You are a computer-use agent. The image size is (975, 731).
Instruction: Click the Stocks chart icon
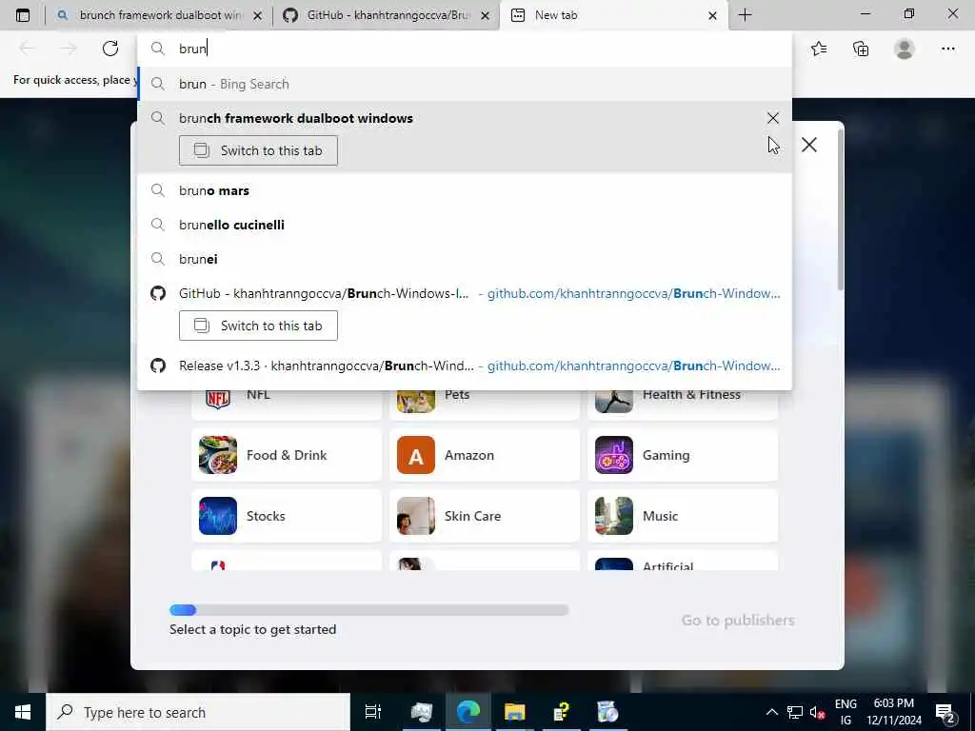click(218, 516)
